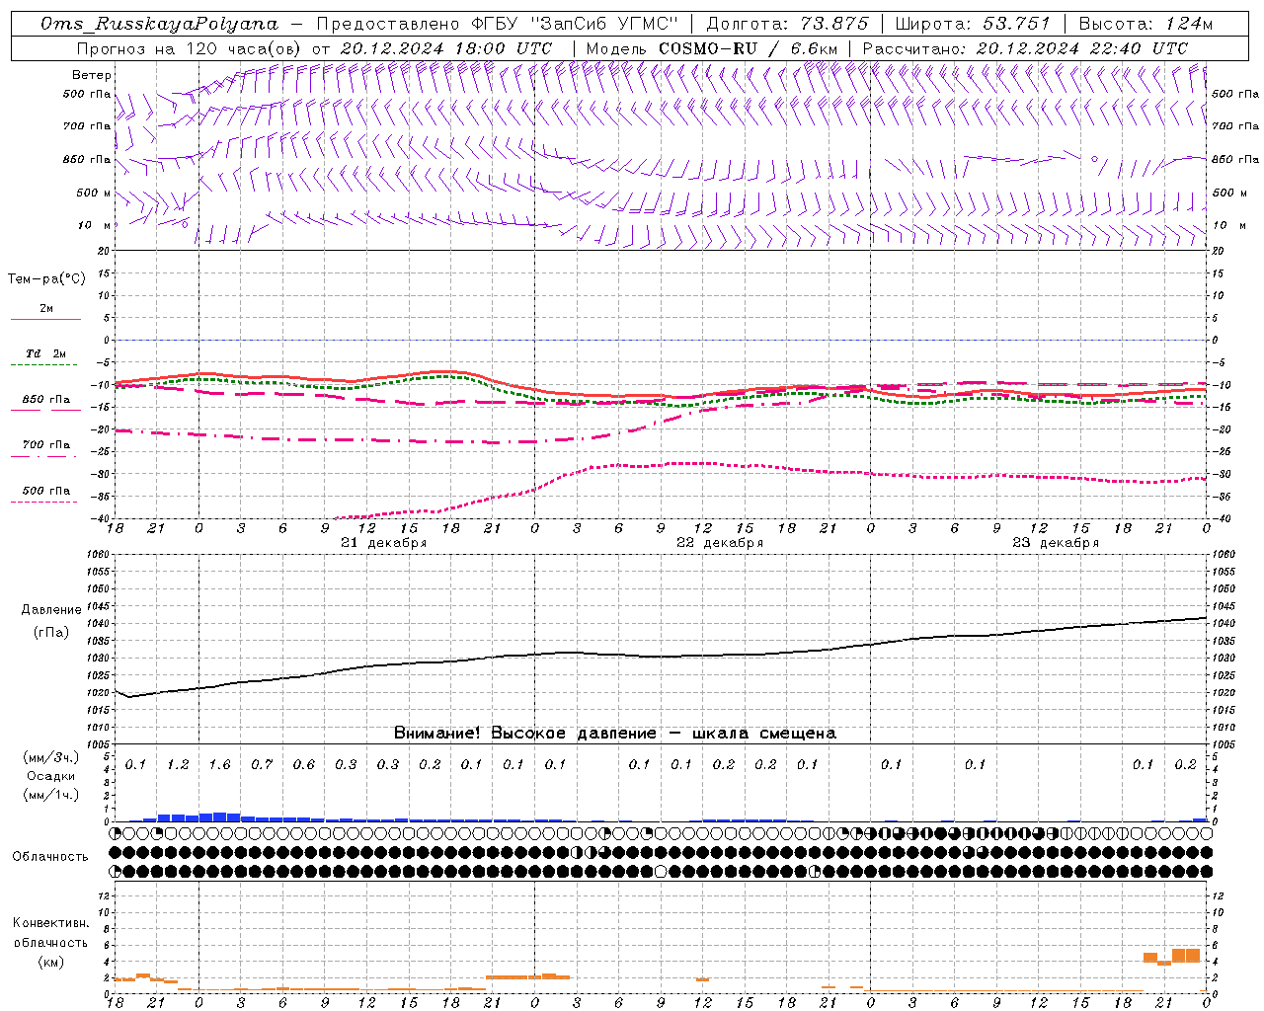Click the 'Тем-ра(°C)' temperature panel label

click(46, 279)
